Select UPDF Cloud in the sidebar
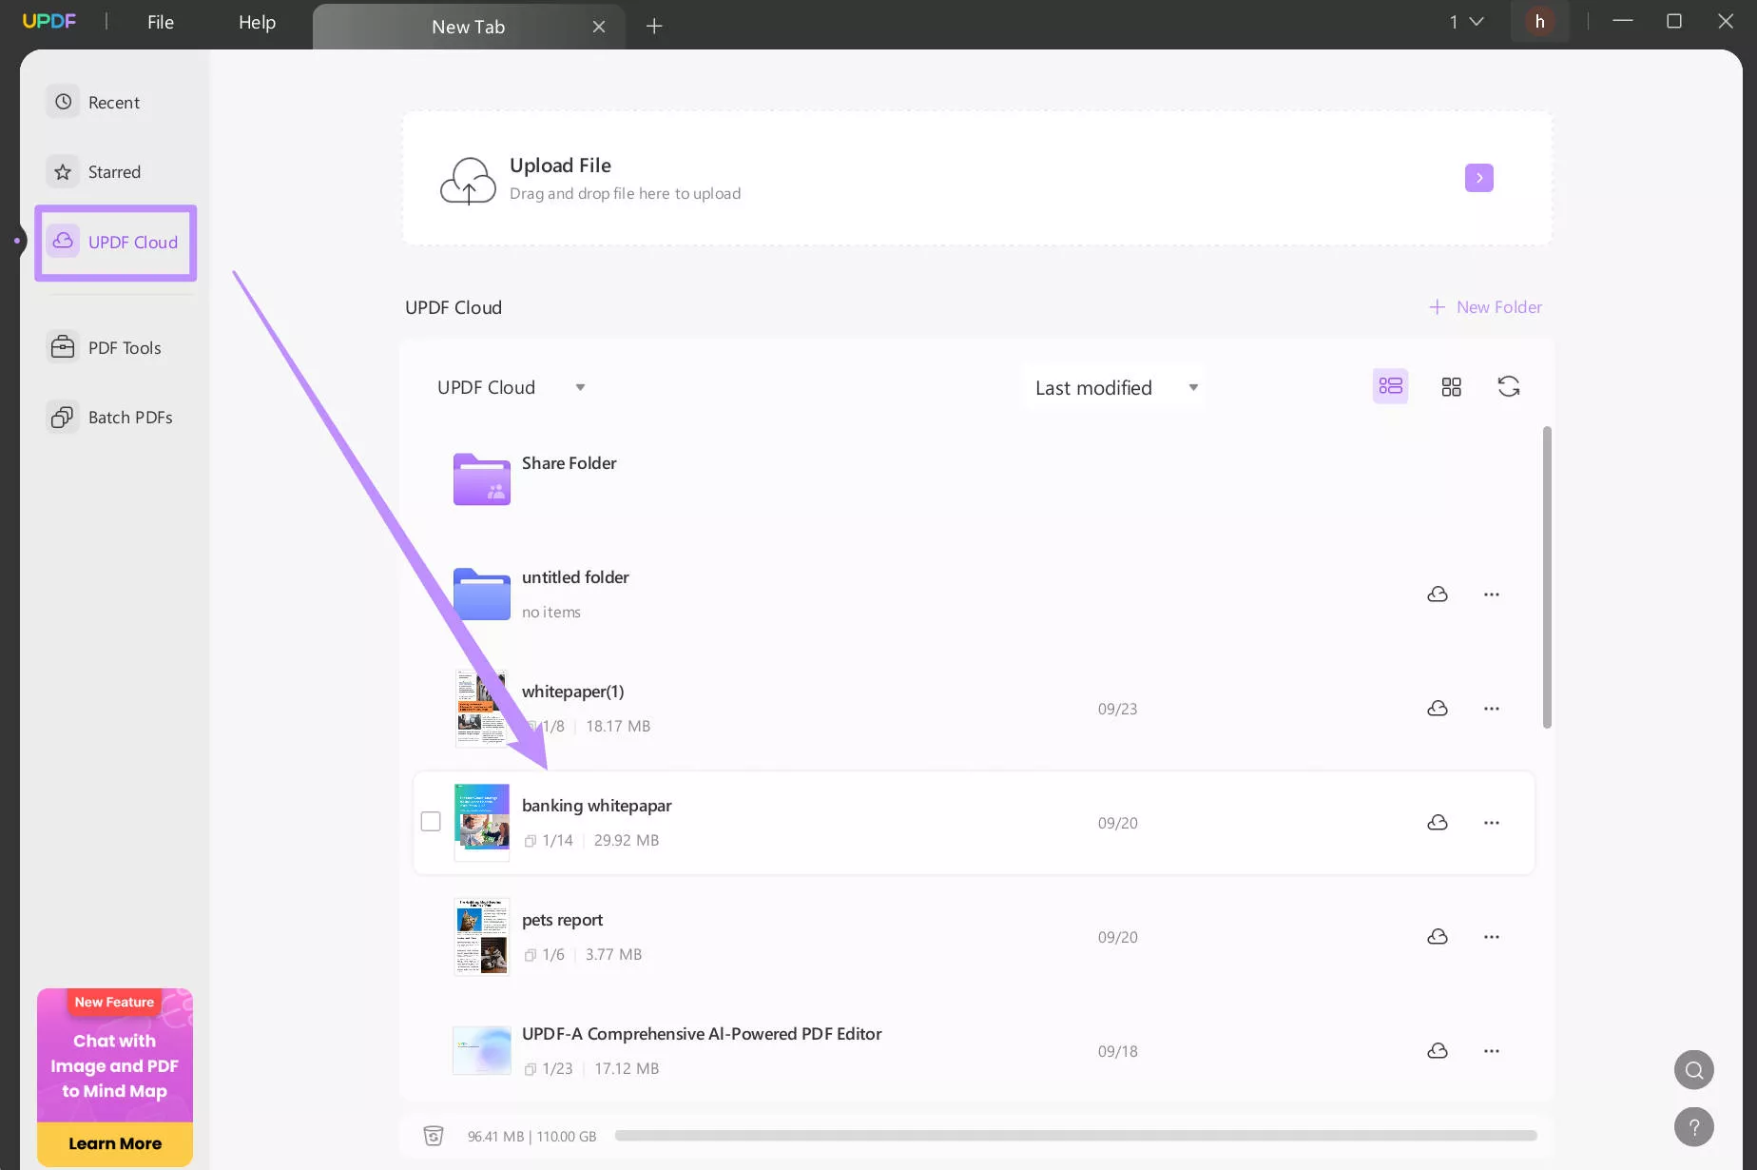This screenshot has width=1757, height=1170. click(115, 243)
